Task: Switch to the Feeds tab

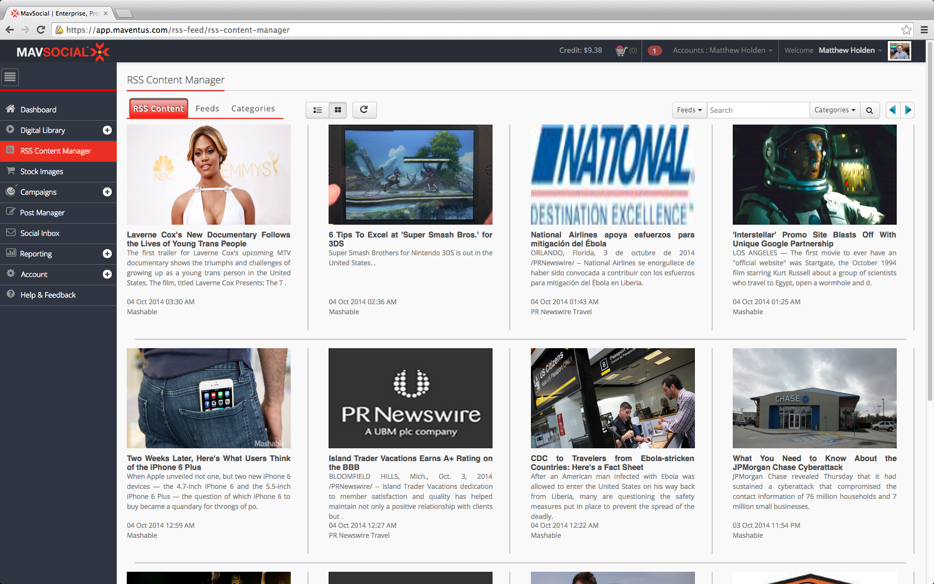Action: click(207, 108)
